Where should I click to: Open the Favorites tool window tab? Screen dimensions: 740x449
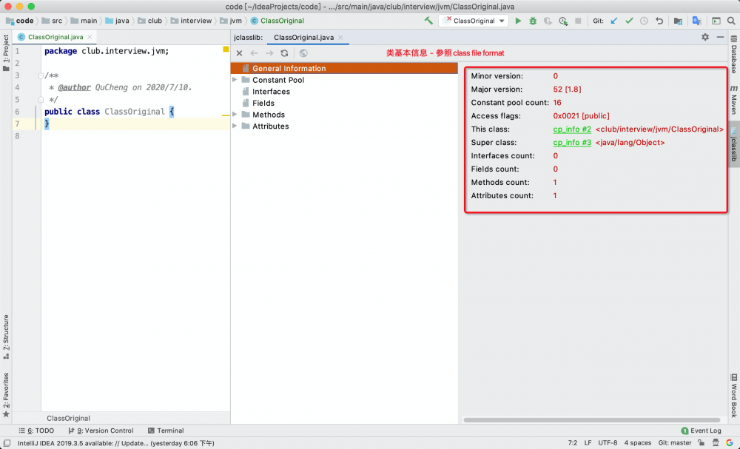6,395
